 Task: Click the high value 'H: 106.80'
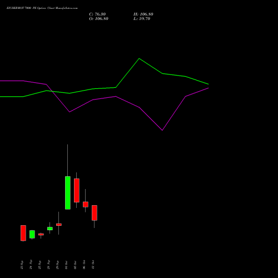(143, 14)
